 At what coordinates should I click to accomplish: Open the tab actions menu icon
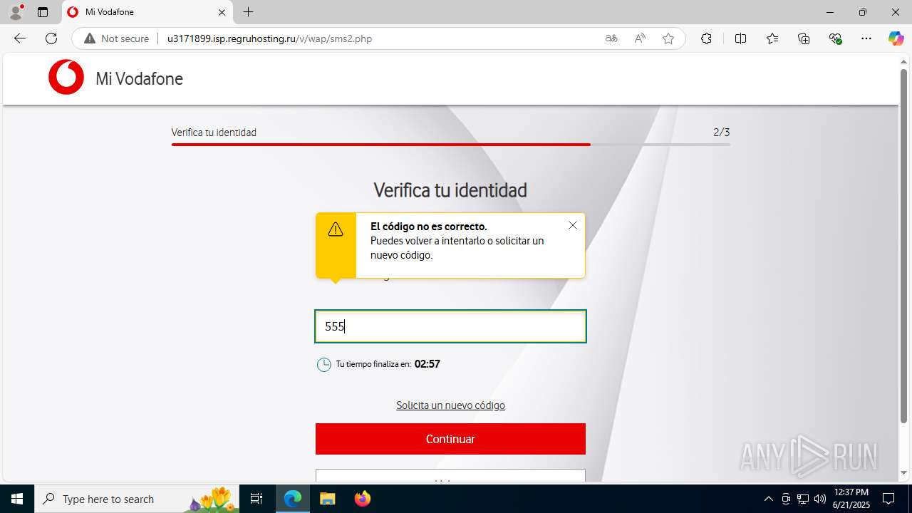[x=43, y=12]
